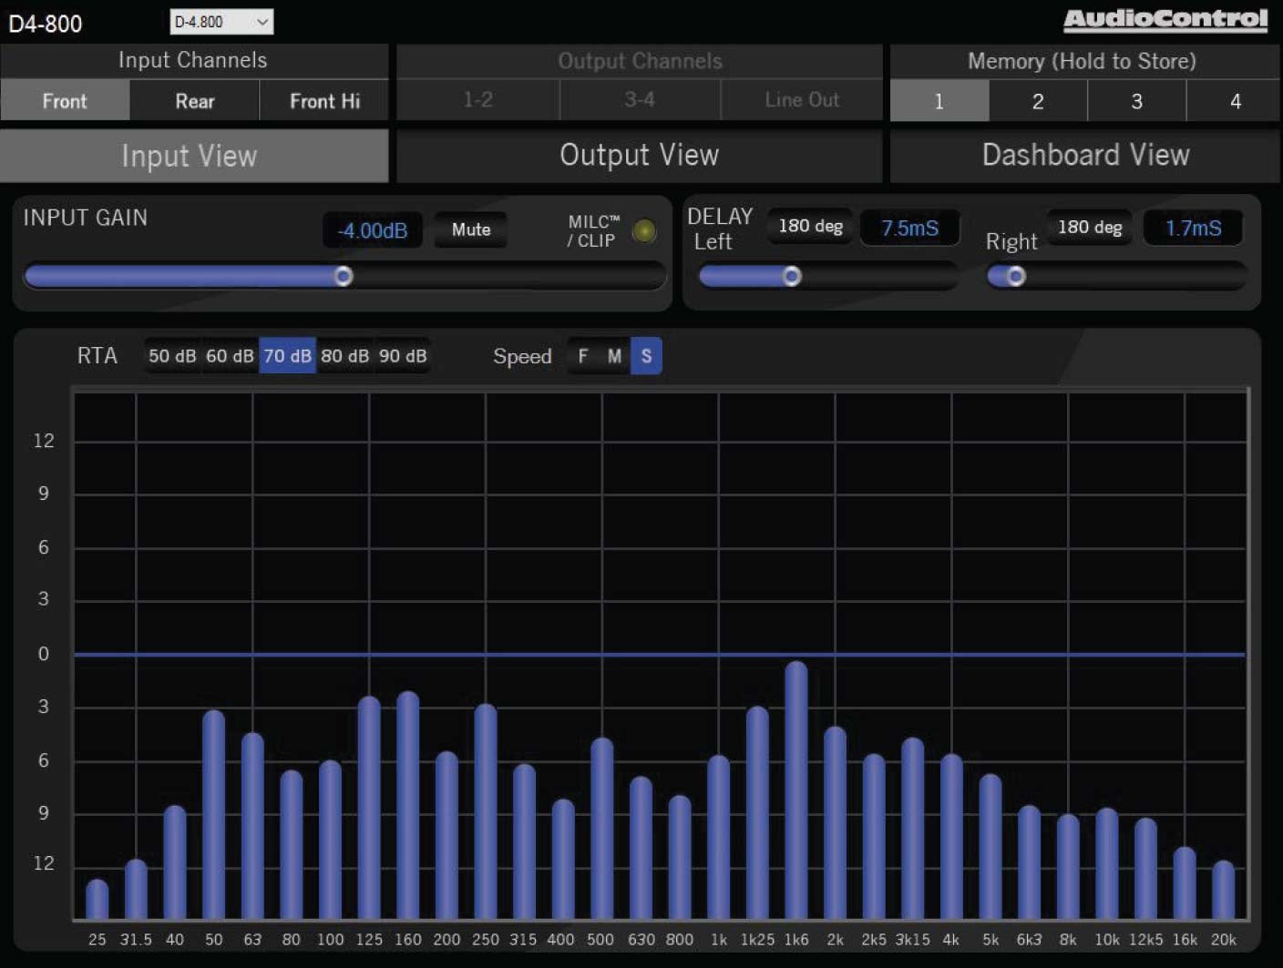Set RTA speed to Medium
Viewport: 1283px width, 968px height.
tap(613, 355)
